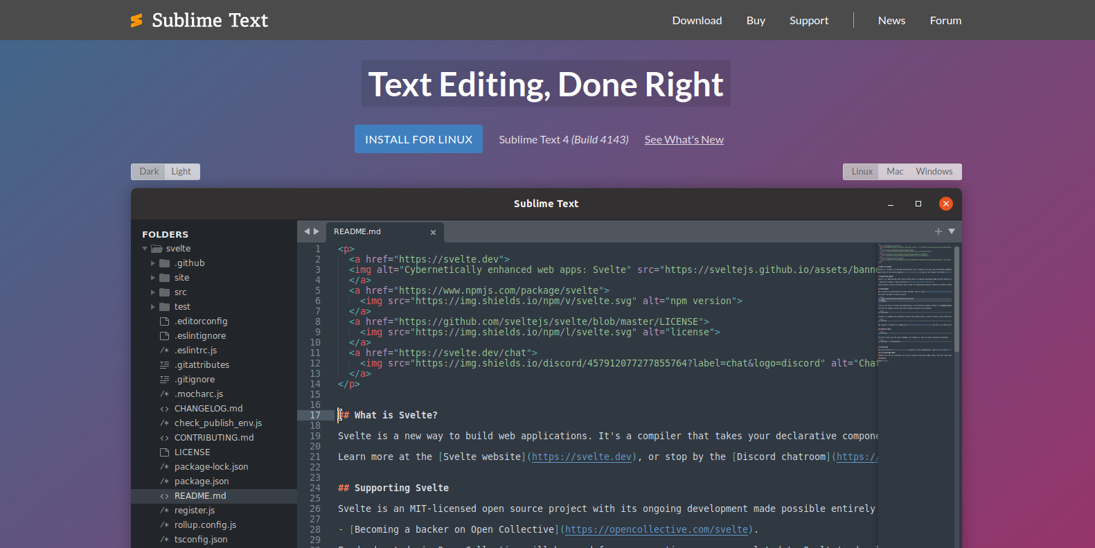1095x548 pixels.
Task: Open the Forum link
Action: point(945,21)
